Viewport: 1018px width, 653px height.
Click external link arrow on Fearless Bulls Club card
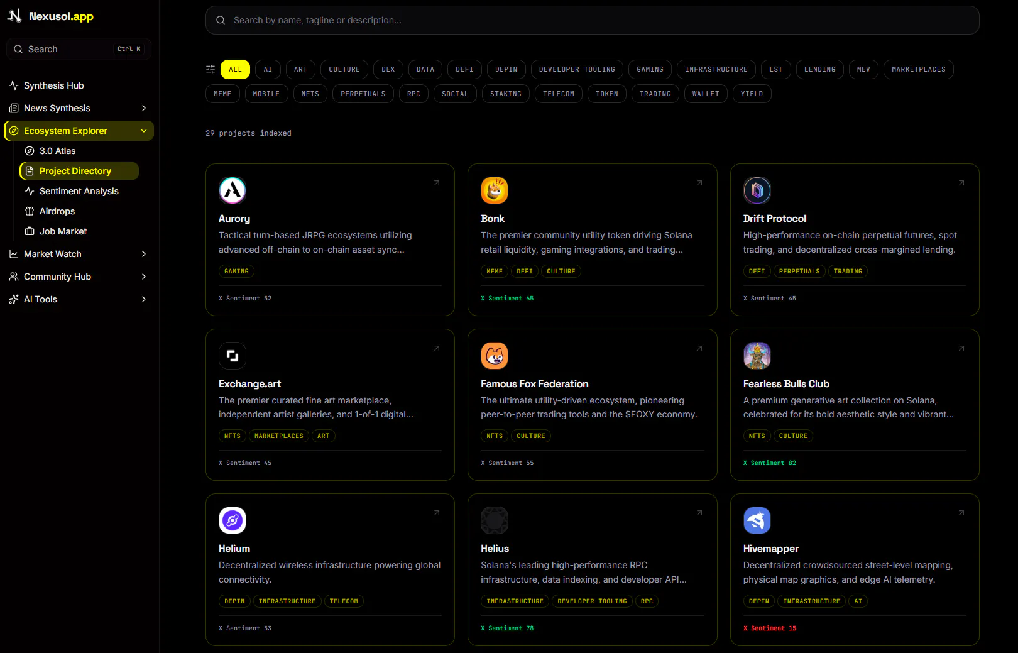point(961,348)
